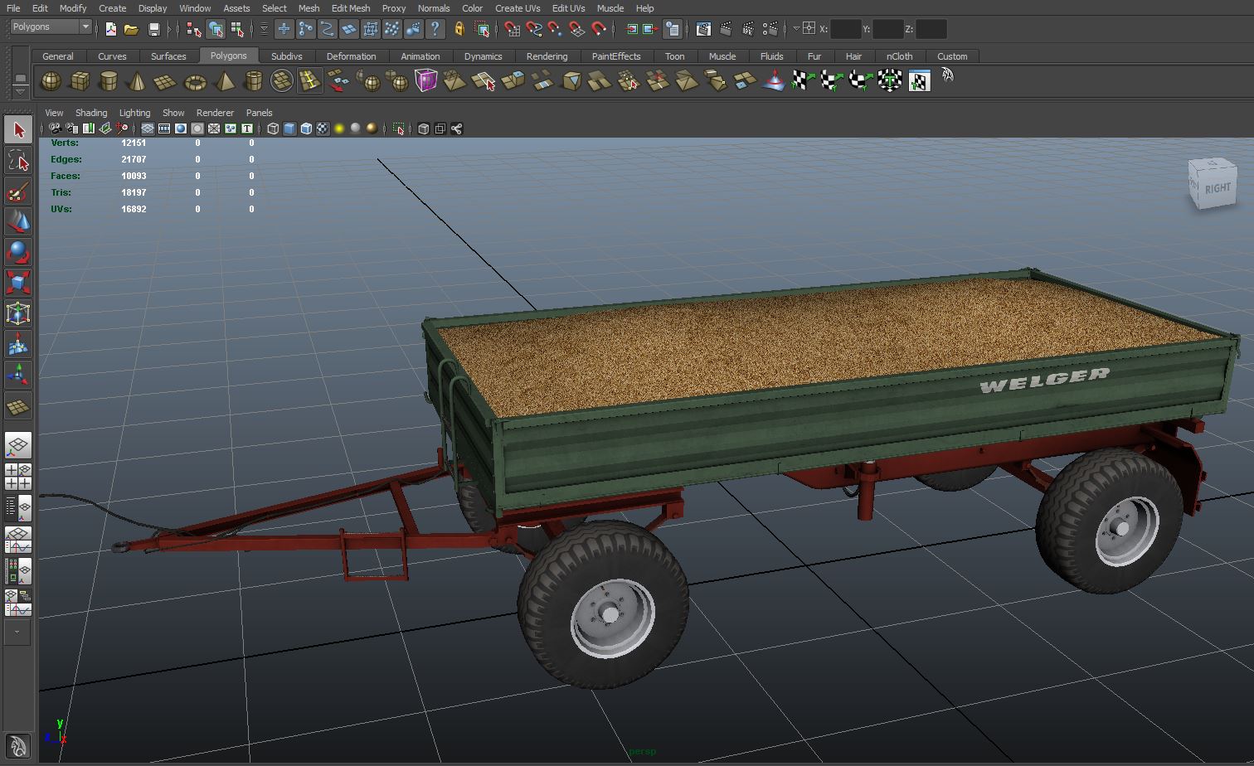1254x766 pixels.
Task: Select the Paint Selection tool
Action: point(18,192)
